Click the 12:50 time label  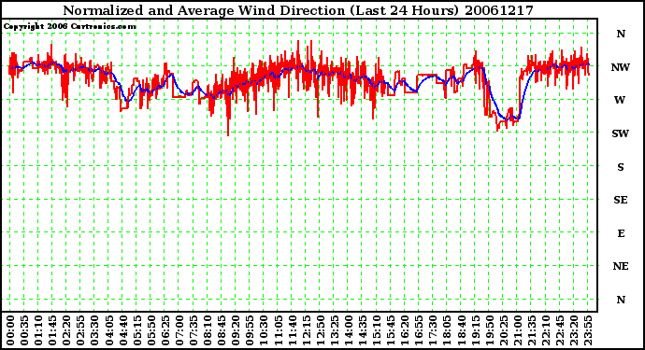[320, 330]
